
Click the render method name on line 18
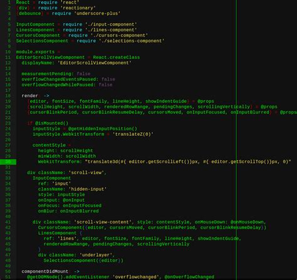pos(29,96)
